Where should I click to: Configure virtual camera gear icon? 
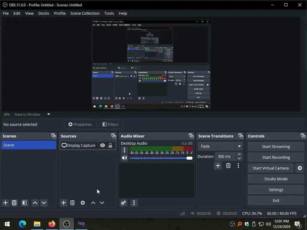click(x=300, y=168)
